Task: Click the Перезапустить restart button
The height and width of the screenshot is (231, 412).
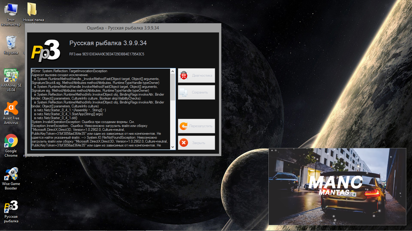Action: click(196, 126)
